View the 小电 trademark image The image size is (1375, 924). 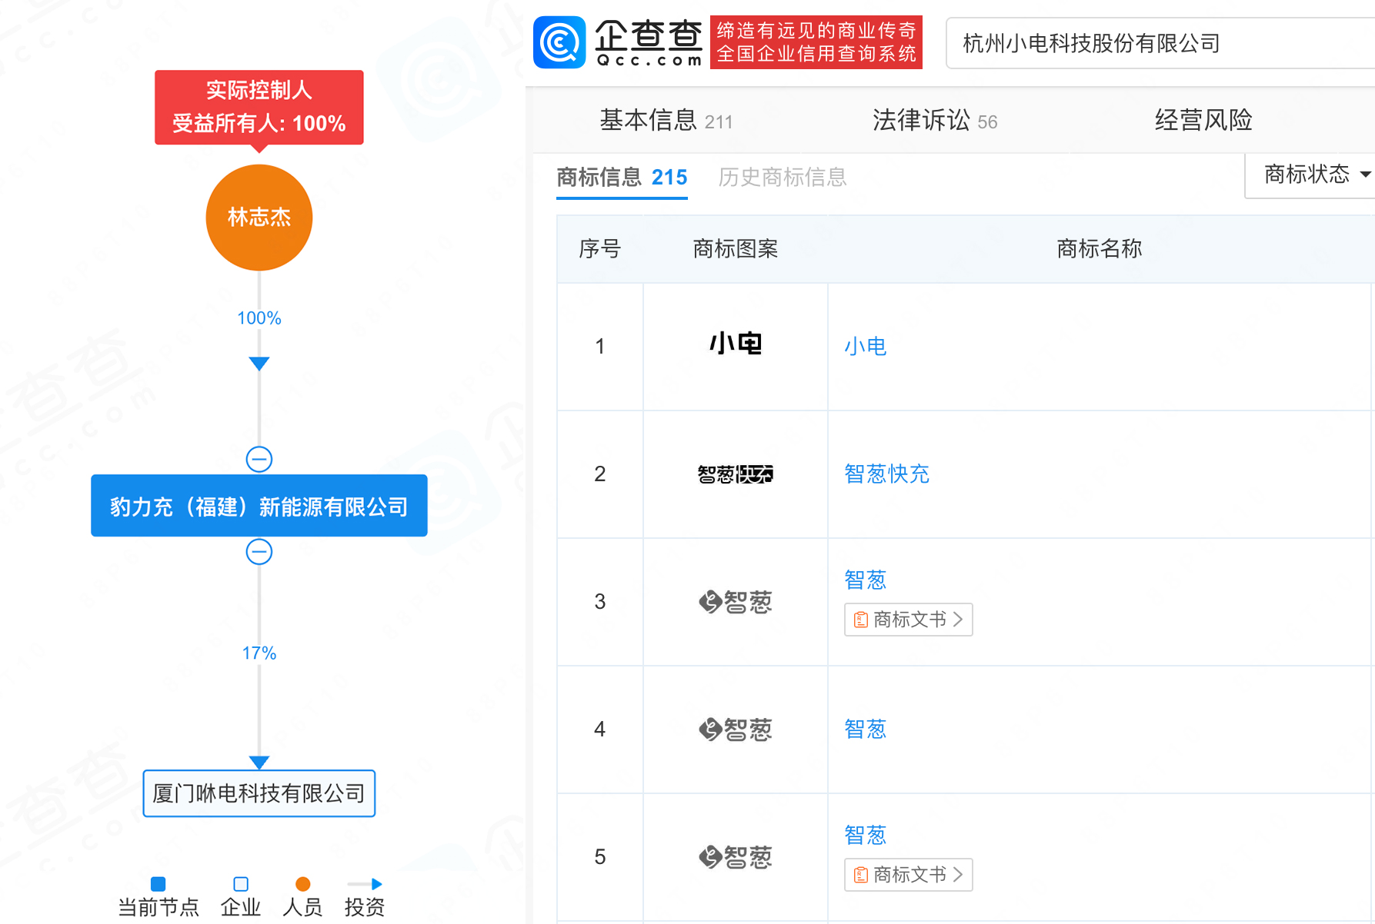tap(736, 344)
